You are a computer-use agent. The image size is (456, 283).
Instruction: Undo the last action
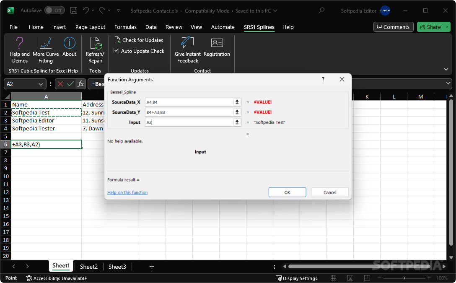pos(85,10)
